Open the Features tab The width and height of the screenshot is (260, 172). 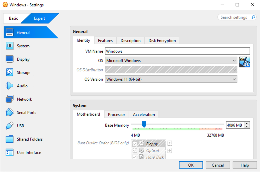[105, 41]
